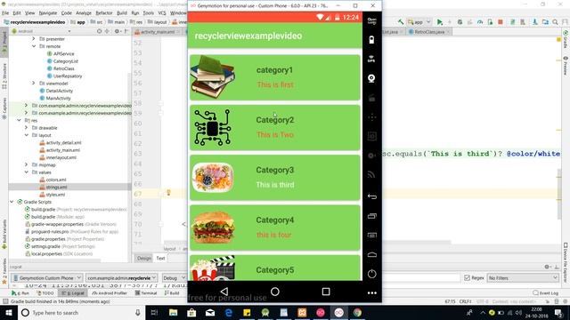Open the Event Log
Image resolution: width=570 pixels, height=320 pixels.
point(545,292)
